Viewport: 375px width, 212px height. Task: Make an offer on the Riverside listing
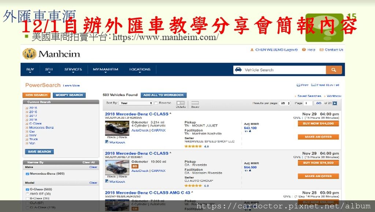point(318,176)
